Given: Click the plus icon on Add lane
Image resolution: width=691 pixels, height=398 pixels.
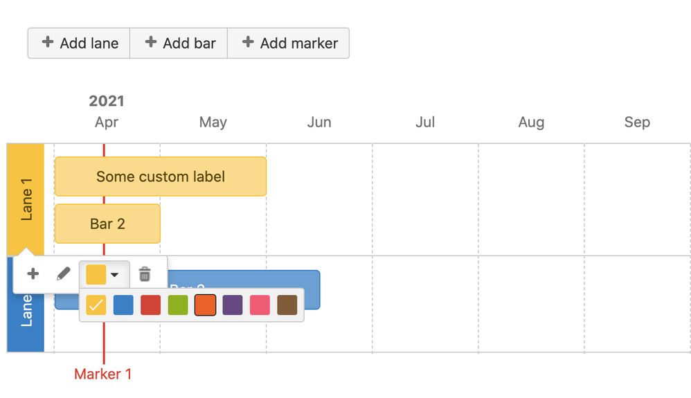Looking at the screenshot, I should [x=48, y=42].
